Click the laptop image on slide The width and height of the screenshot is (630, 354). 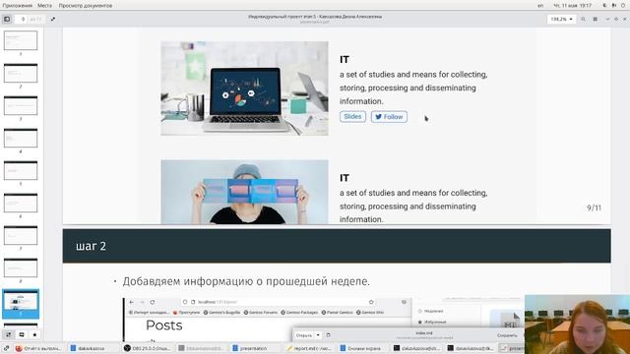[244, 88]
